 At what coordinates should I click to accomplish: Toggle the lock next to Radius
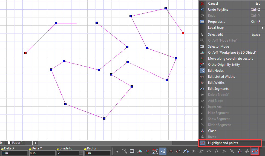pos(85,149)
